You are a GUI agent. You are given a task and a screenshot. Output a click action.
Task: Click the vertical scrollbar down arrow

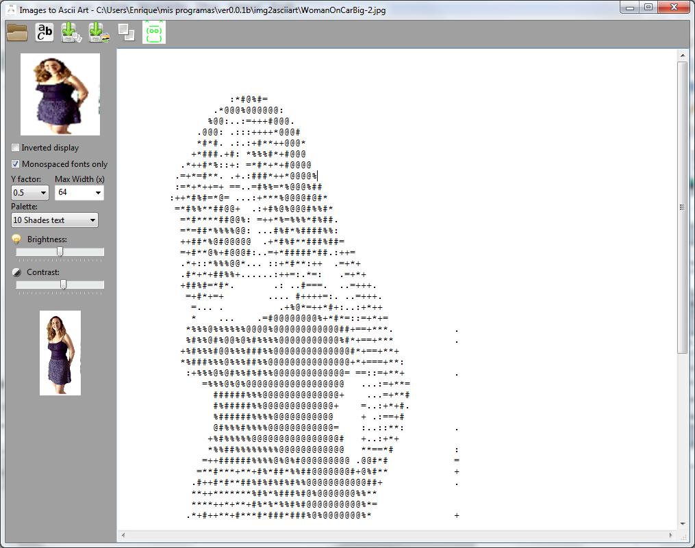pyautogui.click(x=682, y=525)
